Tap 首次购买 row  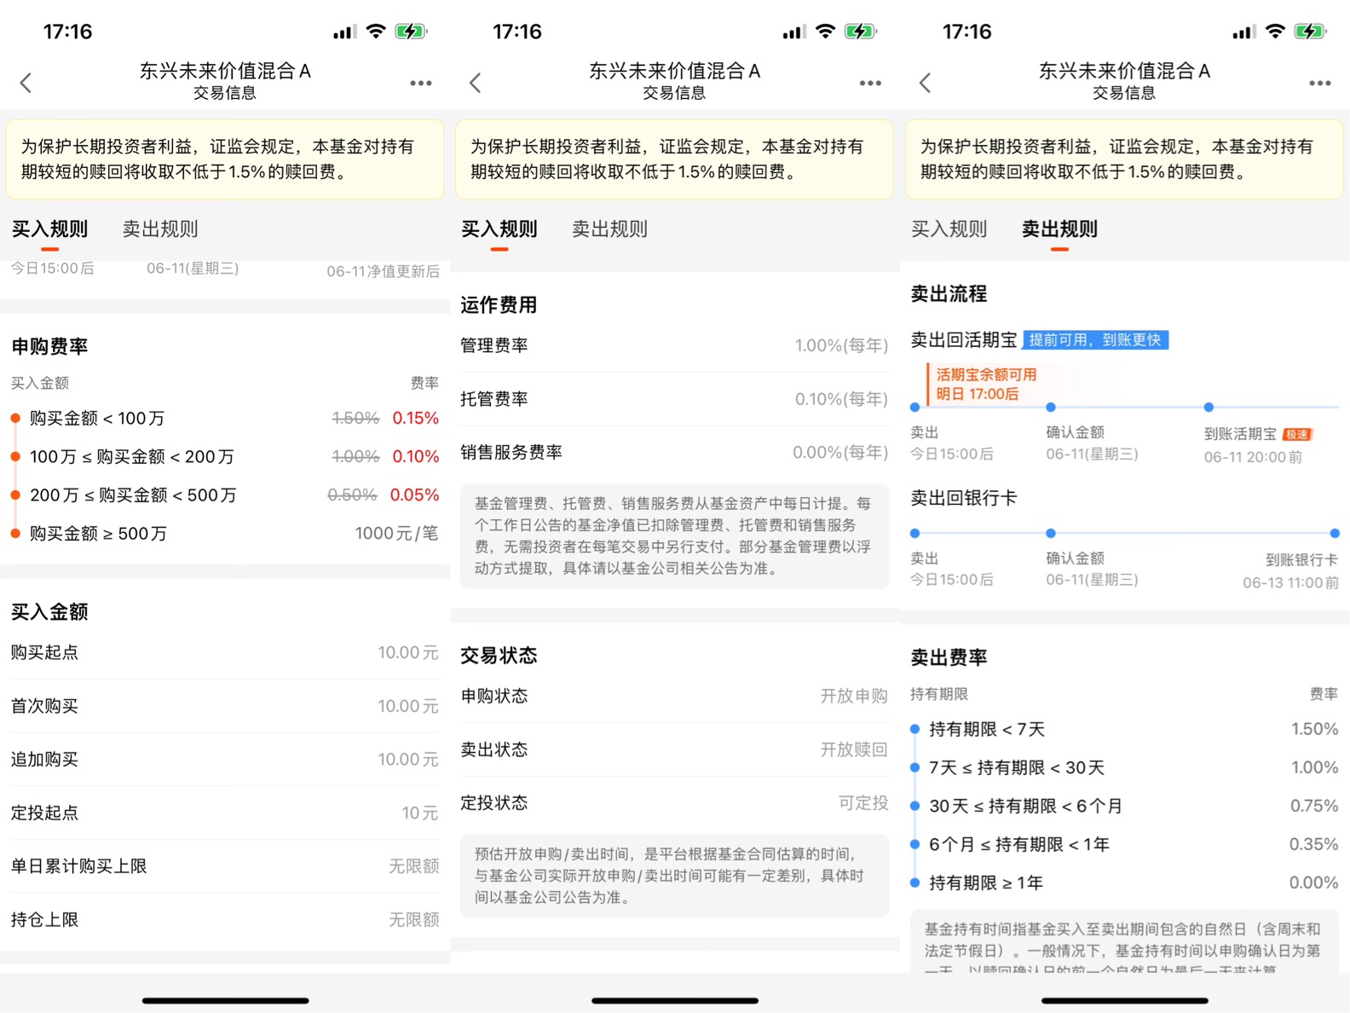click(x=225, y=706)
